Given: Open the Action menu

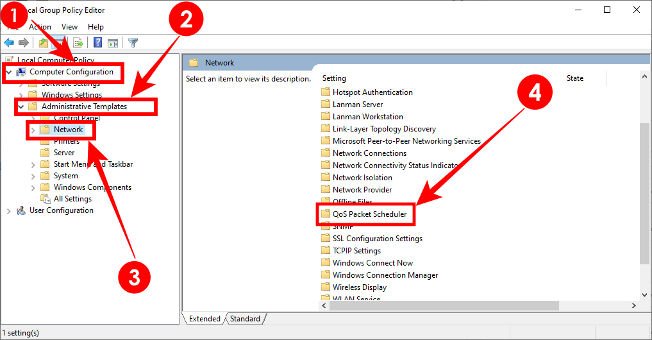Looking at the screenshot, I should (40, 27).
